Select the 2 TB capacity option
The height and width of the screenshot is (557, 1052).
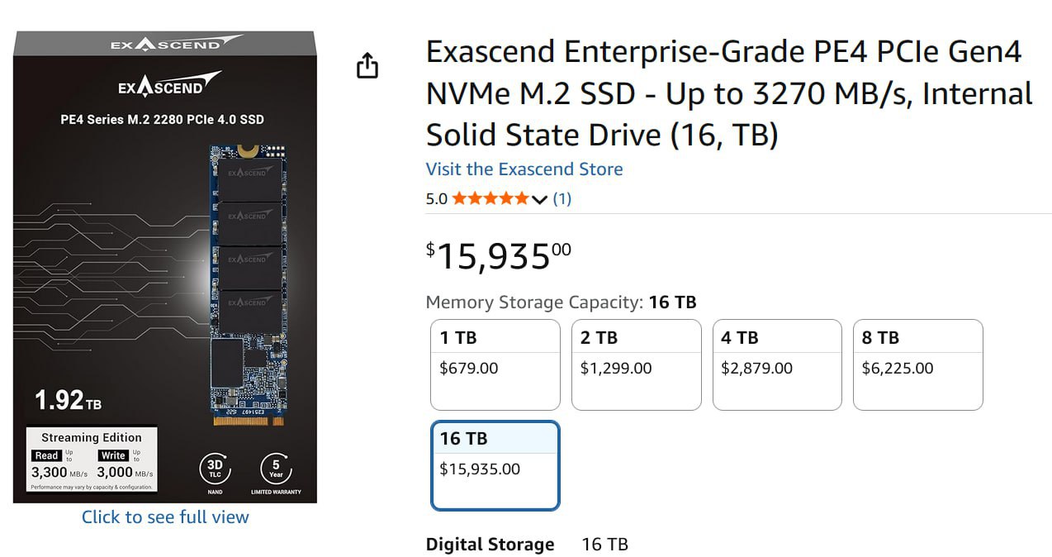coord(636,364)
